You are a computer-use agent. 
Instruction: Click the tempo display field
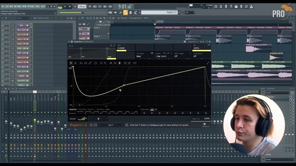(82, 6)
